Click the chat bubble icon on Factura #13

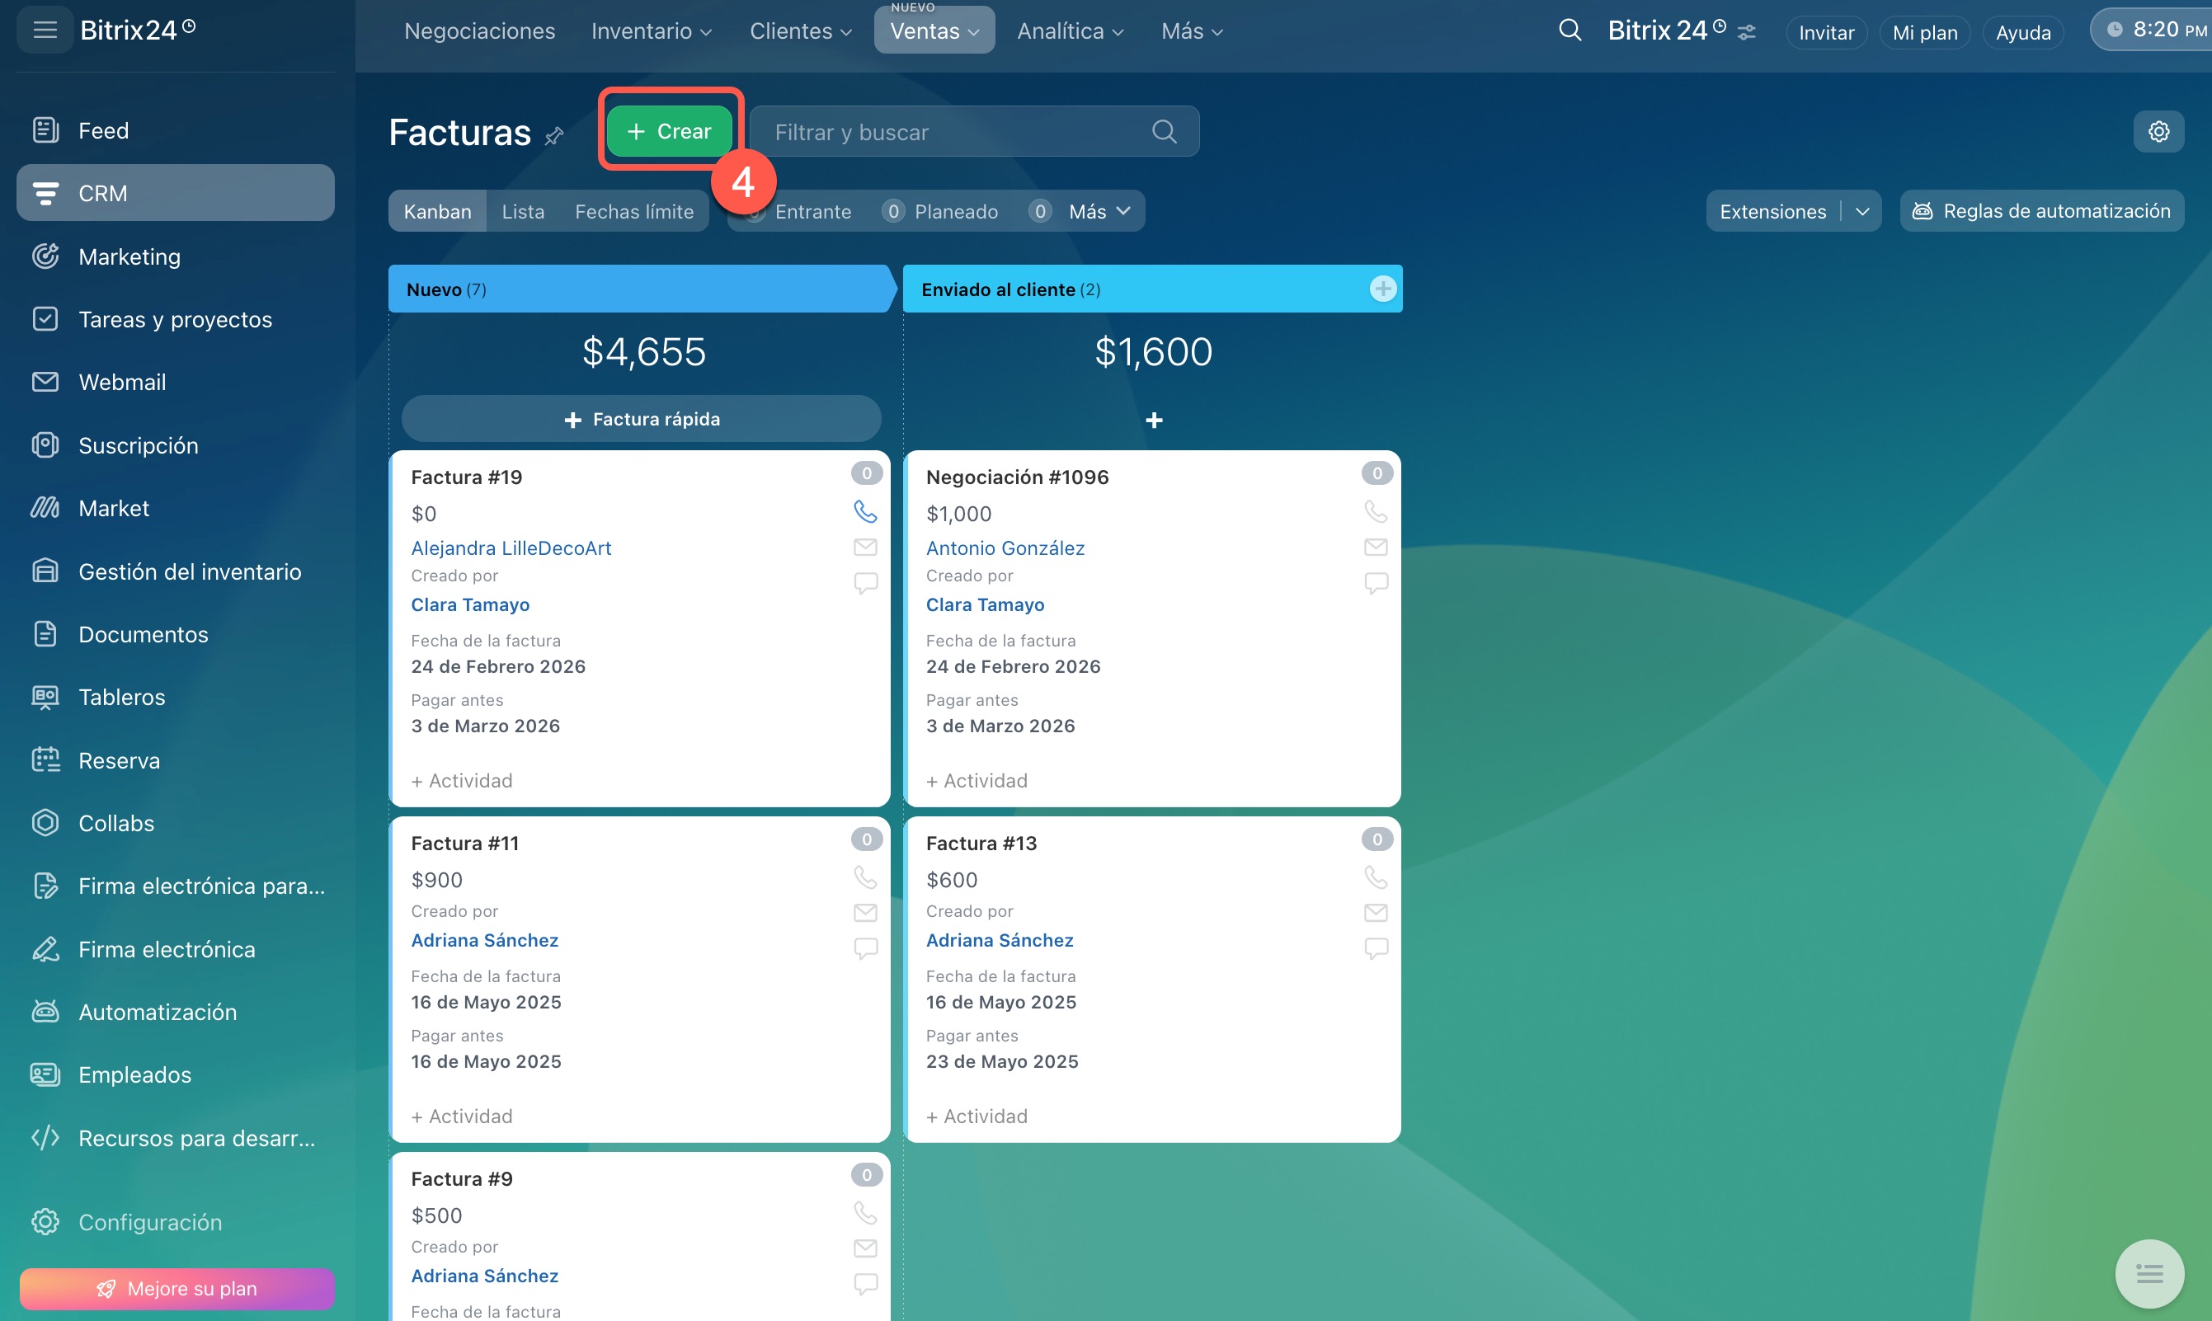1375,948
